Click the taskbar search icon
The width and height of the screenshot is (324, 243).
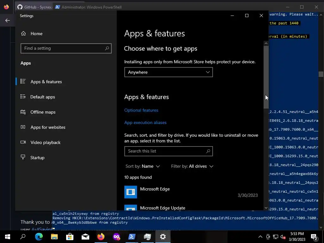click(23, 237)
